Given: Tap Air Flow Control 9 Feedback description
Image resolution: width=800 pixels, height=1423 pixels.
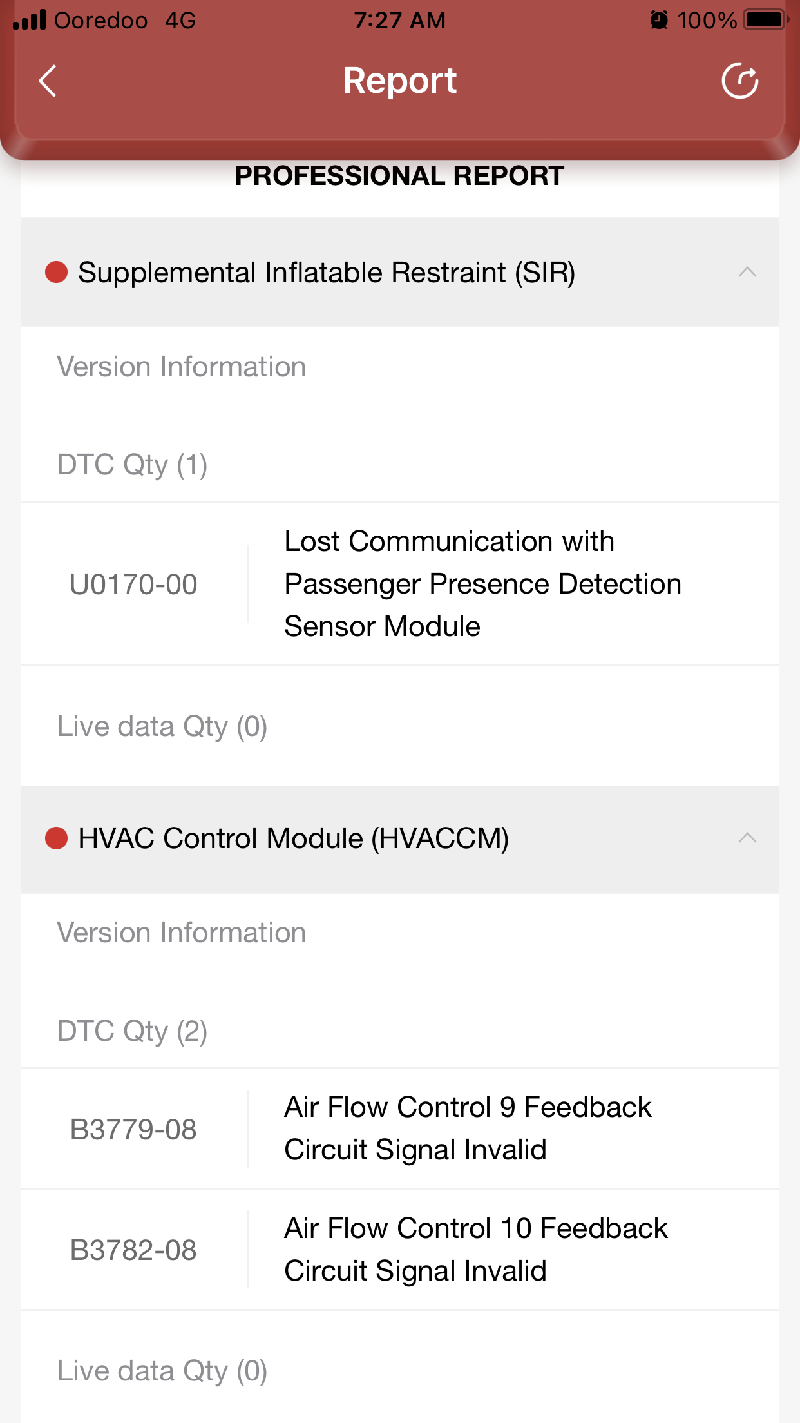Looking at the screenshot, I should pyautogui.click(x=468, y=1128).
